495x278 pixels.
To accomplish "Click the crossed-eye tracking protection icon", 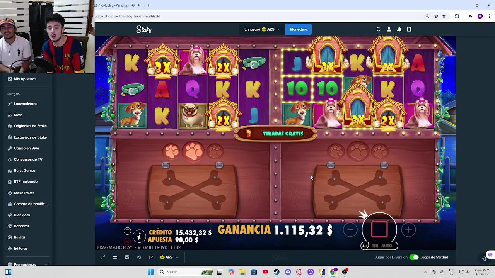I will [x=435, y=16].
